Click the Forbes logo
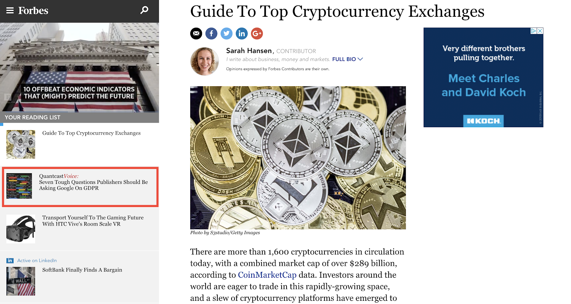Screen dimensions: 571x304 33,11
